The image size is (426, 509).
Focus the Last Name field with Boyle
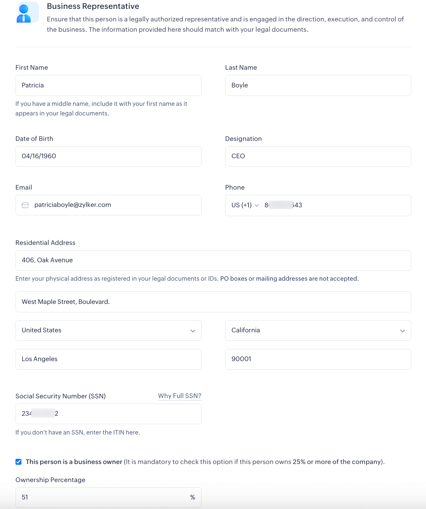318,85
